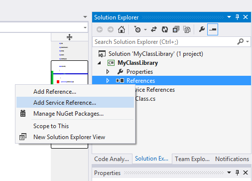The height and width of the screenshot is (181, 252).
Task: Open Properties panel window position dropdown
Action: click(229, 173)
